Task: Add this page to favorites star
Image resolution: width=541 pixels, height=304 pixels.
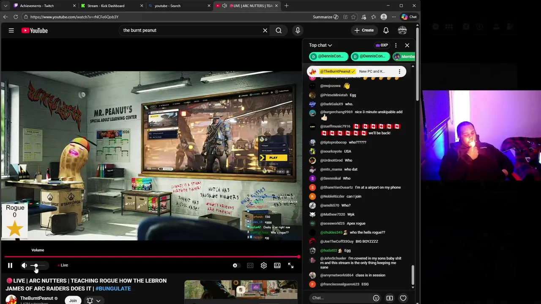Action: click(x=353, y=17)
